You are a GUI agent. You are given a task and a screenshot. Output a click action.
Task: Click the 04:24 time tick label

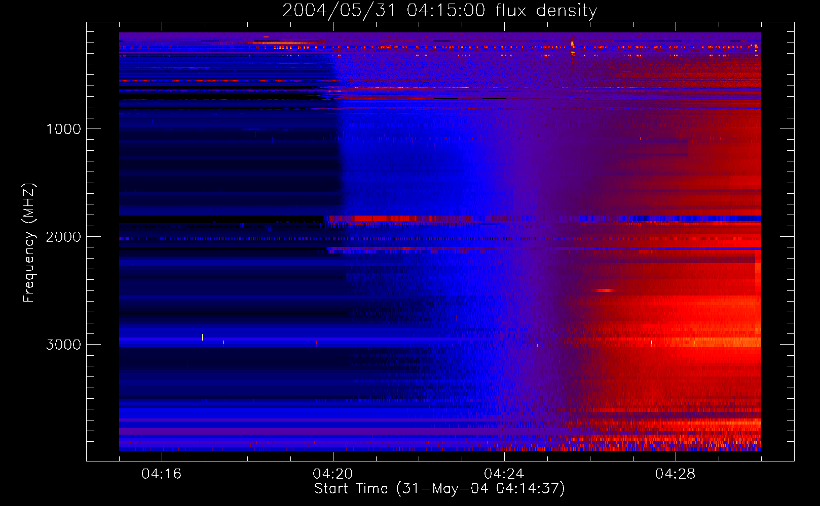[x=504, y=474]
